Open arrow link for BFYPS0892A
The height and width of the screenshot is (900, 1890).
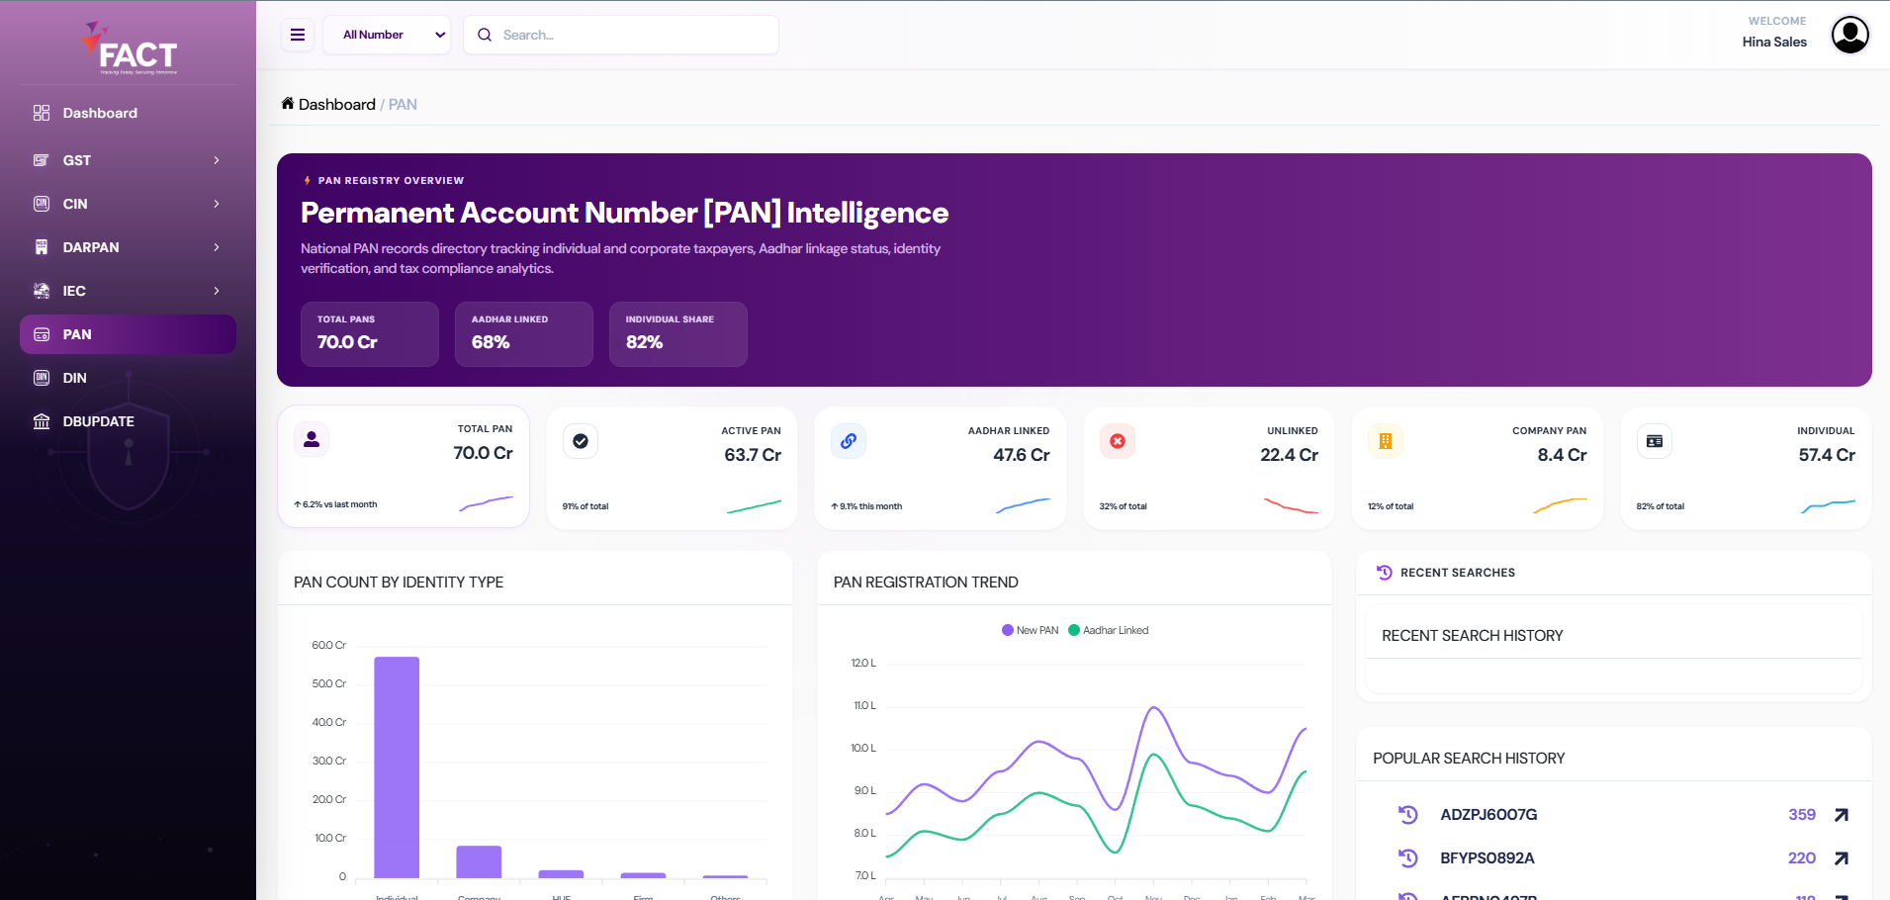[x=1842, y=858]
